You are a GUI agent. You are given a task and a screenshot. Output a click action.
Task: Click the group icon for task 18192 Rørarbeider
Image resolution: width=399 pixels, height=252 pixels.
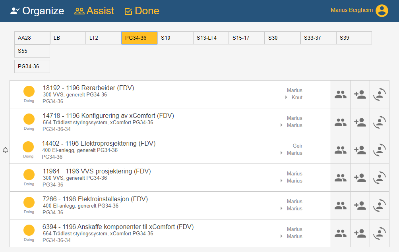(x=341, y=94)
